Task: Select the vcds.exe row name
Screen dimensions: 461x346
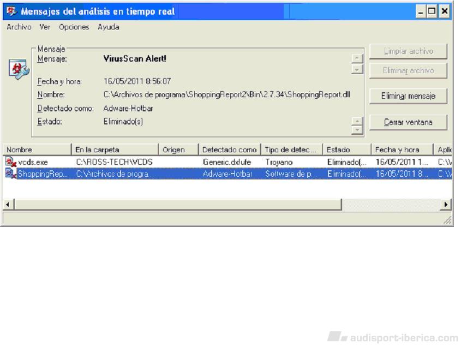Action: pos(33,162)
